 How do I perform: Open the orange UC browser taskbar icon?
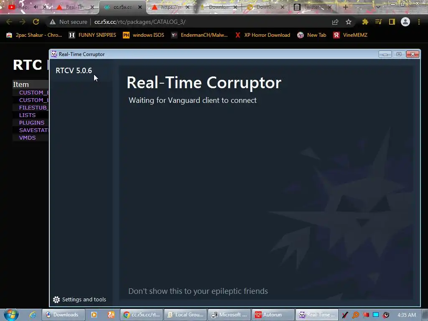click(x=111, y=315)
